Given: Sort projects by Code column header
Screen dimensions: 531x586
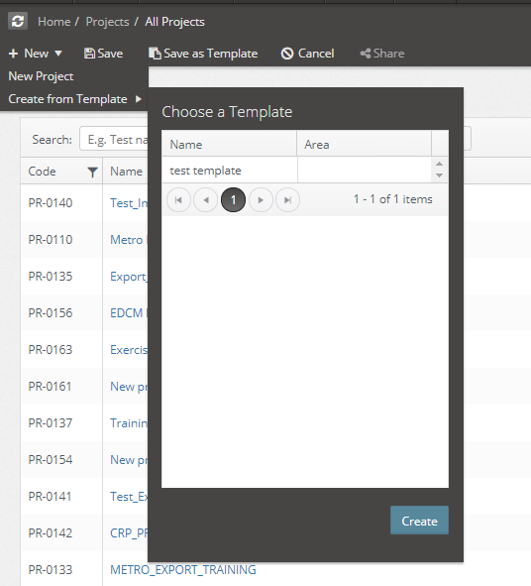Looking at the screenshot, I should 42,172.
